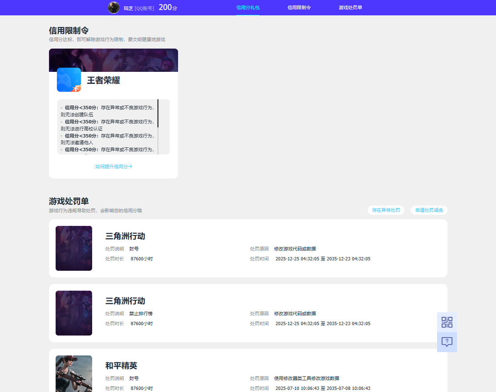Screen dimensions: 496x392
Task: Click 87600小时 in the 和平精英 record
Action: 142,388
